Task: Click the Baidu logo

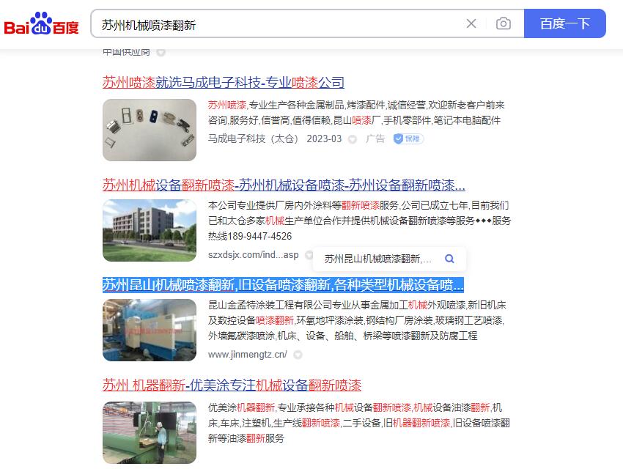Action: 42,24
